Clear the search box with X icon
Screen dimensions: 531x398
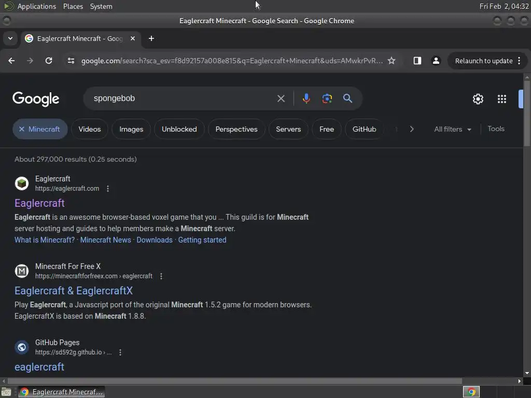281,98
